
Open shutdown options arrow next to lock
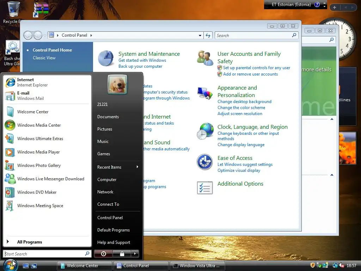click(x=135, y=254)
